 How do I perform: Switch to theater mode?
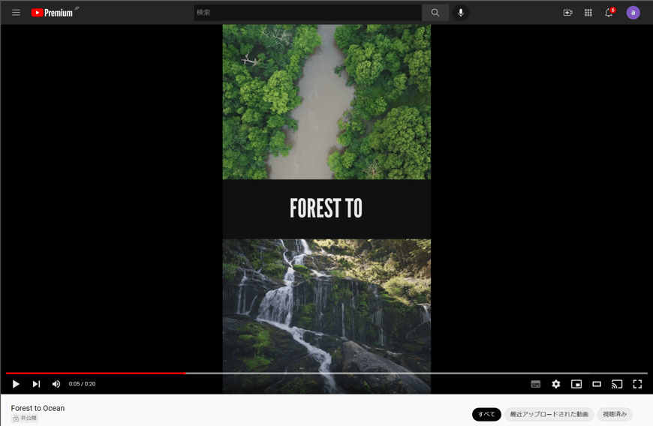point(597,384)
